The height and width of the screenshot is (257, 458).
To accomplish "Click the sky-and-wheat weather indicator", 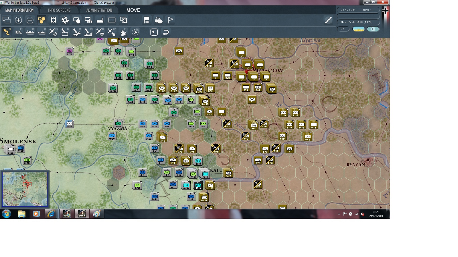I will click(358, 29).
